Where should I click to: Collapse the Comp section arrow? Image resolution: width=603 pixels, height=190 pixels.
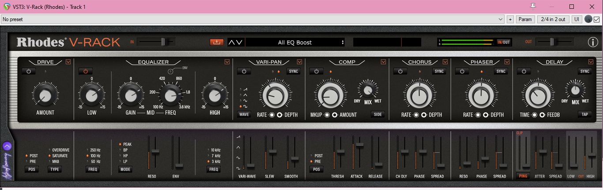pyautogui.click(x=384, y=62)
